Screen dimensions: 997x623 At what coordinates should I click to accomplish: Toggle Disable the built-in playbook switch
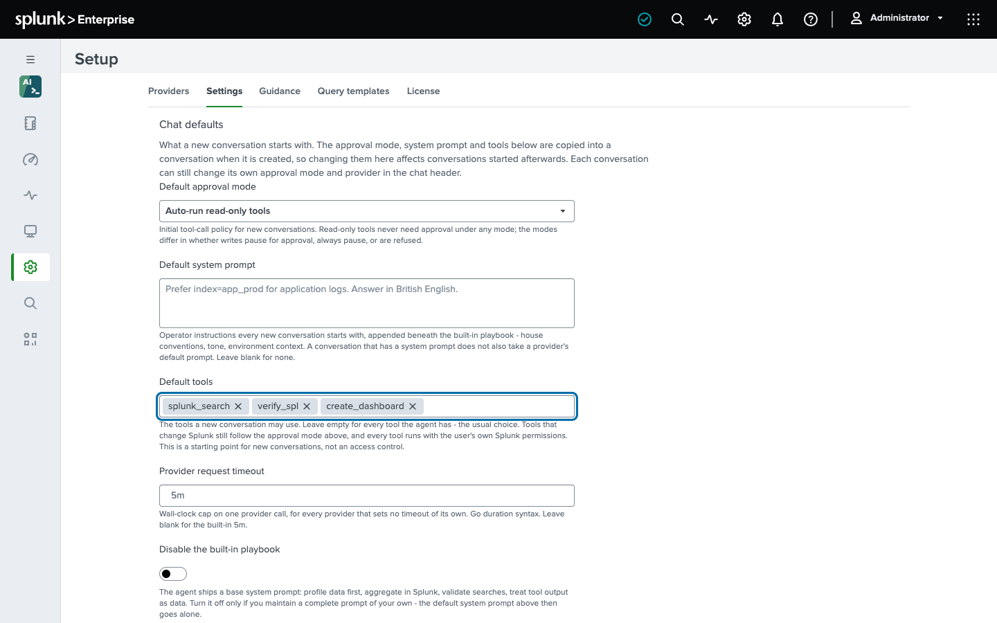[173, 574]
